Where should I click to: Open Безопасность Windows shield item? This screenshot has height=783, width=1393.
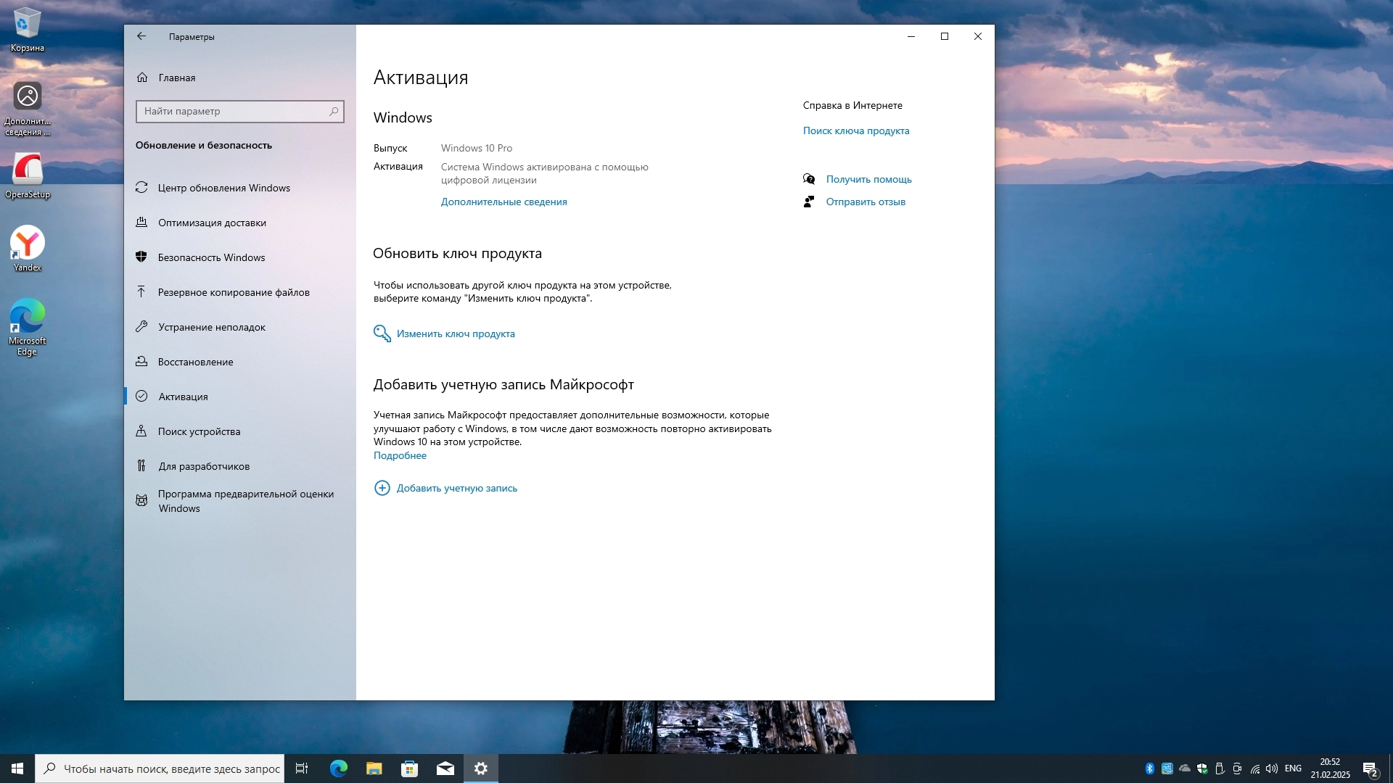211,257
